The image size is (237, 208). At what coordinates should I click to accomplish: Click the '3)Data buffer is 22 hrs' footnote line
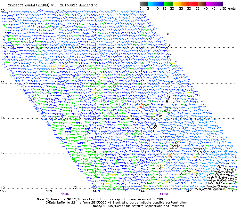tap(116, 203)
